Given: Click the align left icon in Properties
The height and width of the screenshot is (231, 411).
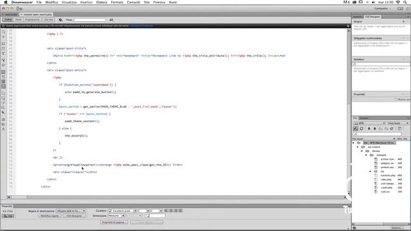Looking at the screenshot, I should click(166, 210).
